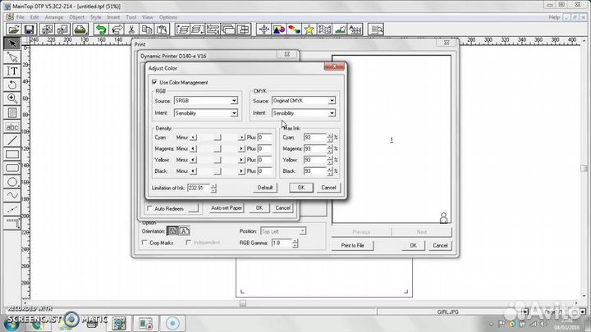Select the Line drawing tool
Viewport: 591px width, 332px height.
click(x=11, y=140)
